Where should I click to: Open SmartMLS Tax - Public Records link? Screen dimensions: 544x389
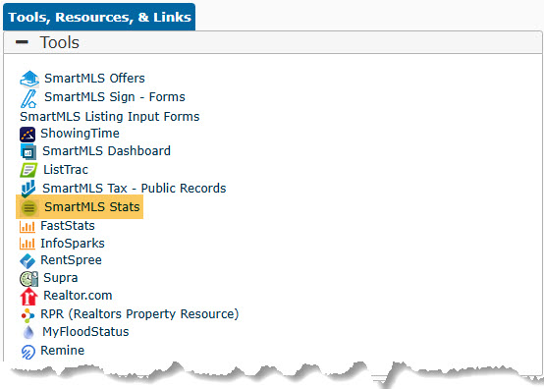pyautogui.click(x=134, y=188)
